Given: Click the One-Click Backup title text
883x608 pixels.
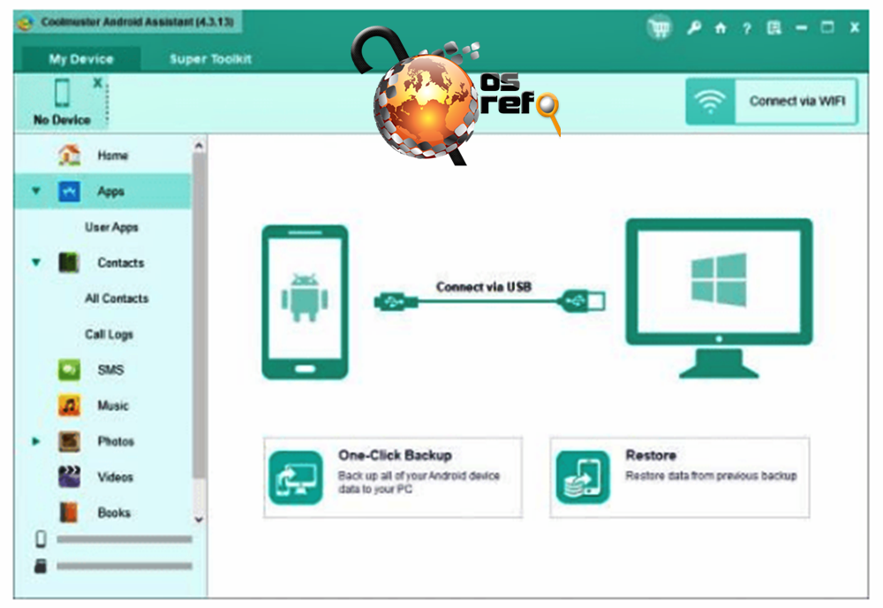Looking at the screenshot, I should [395, 455].
